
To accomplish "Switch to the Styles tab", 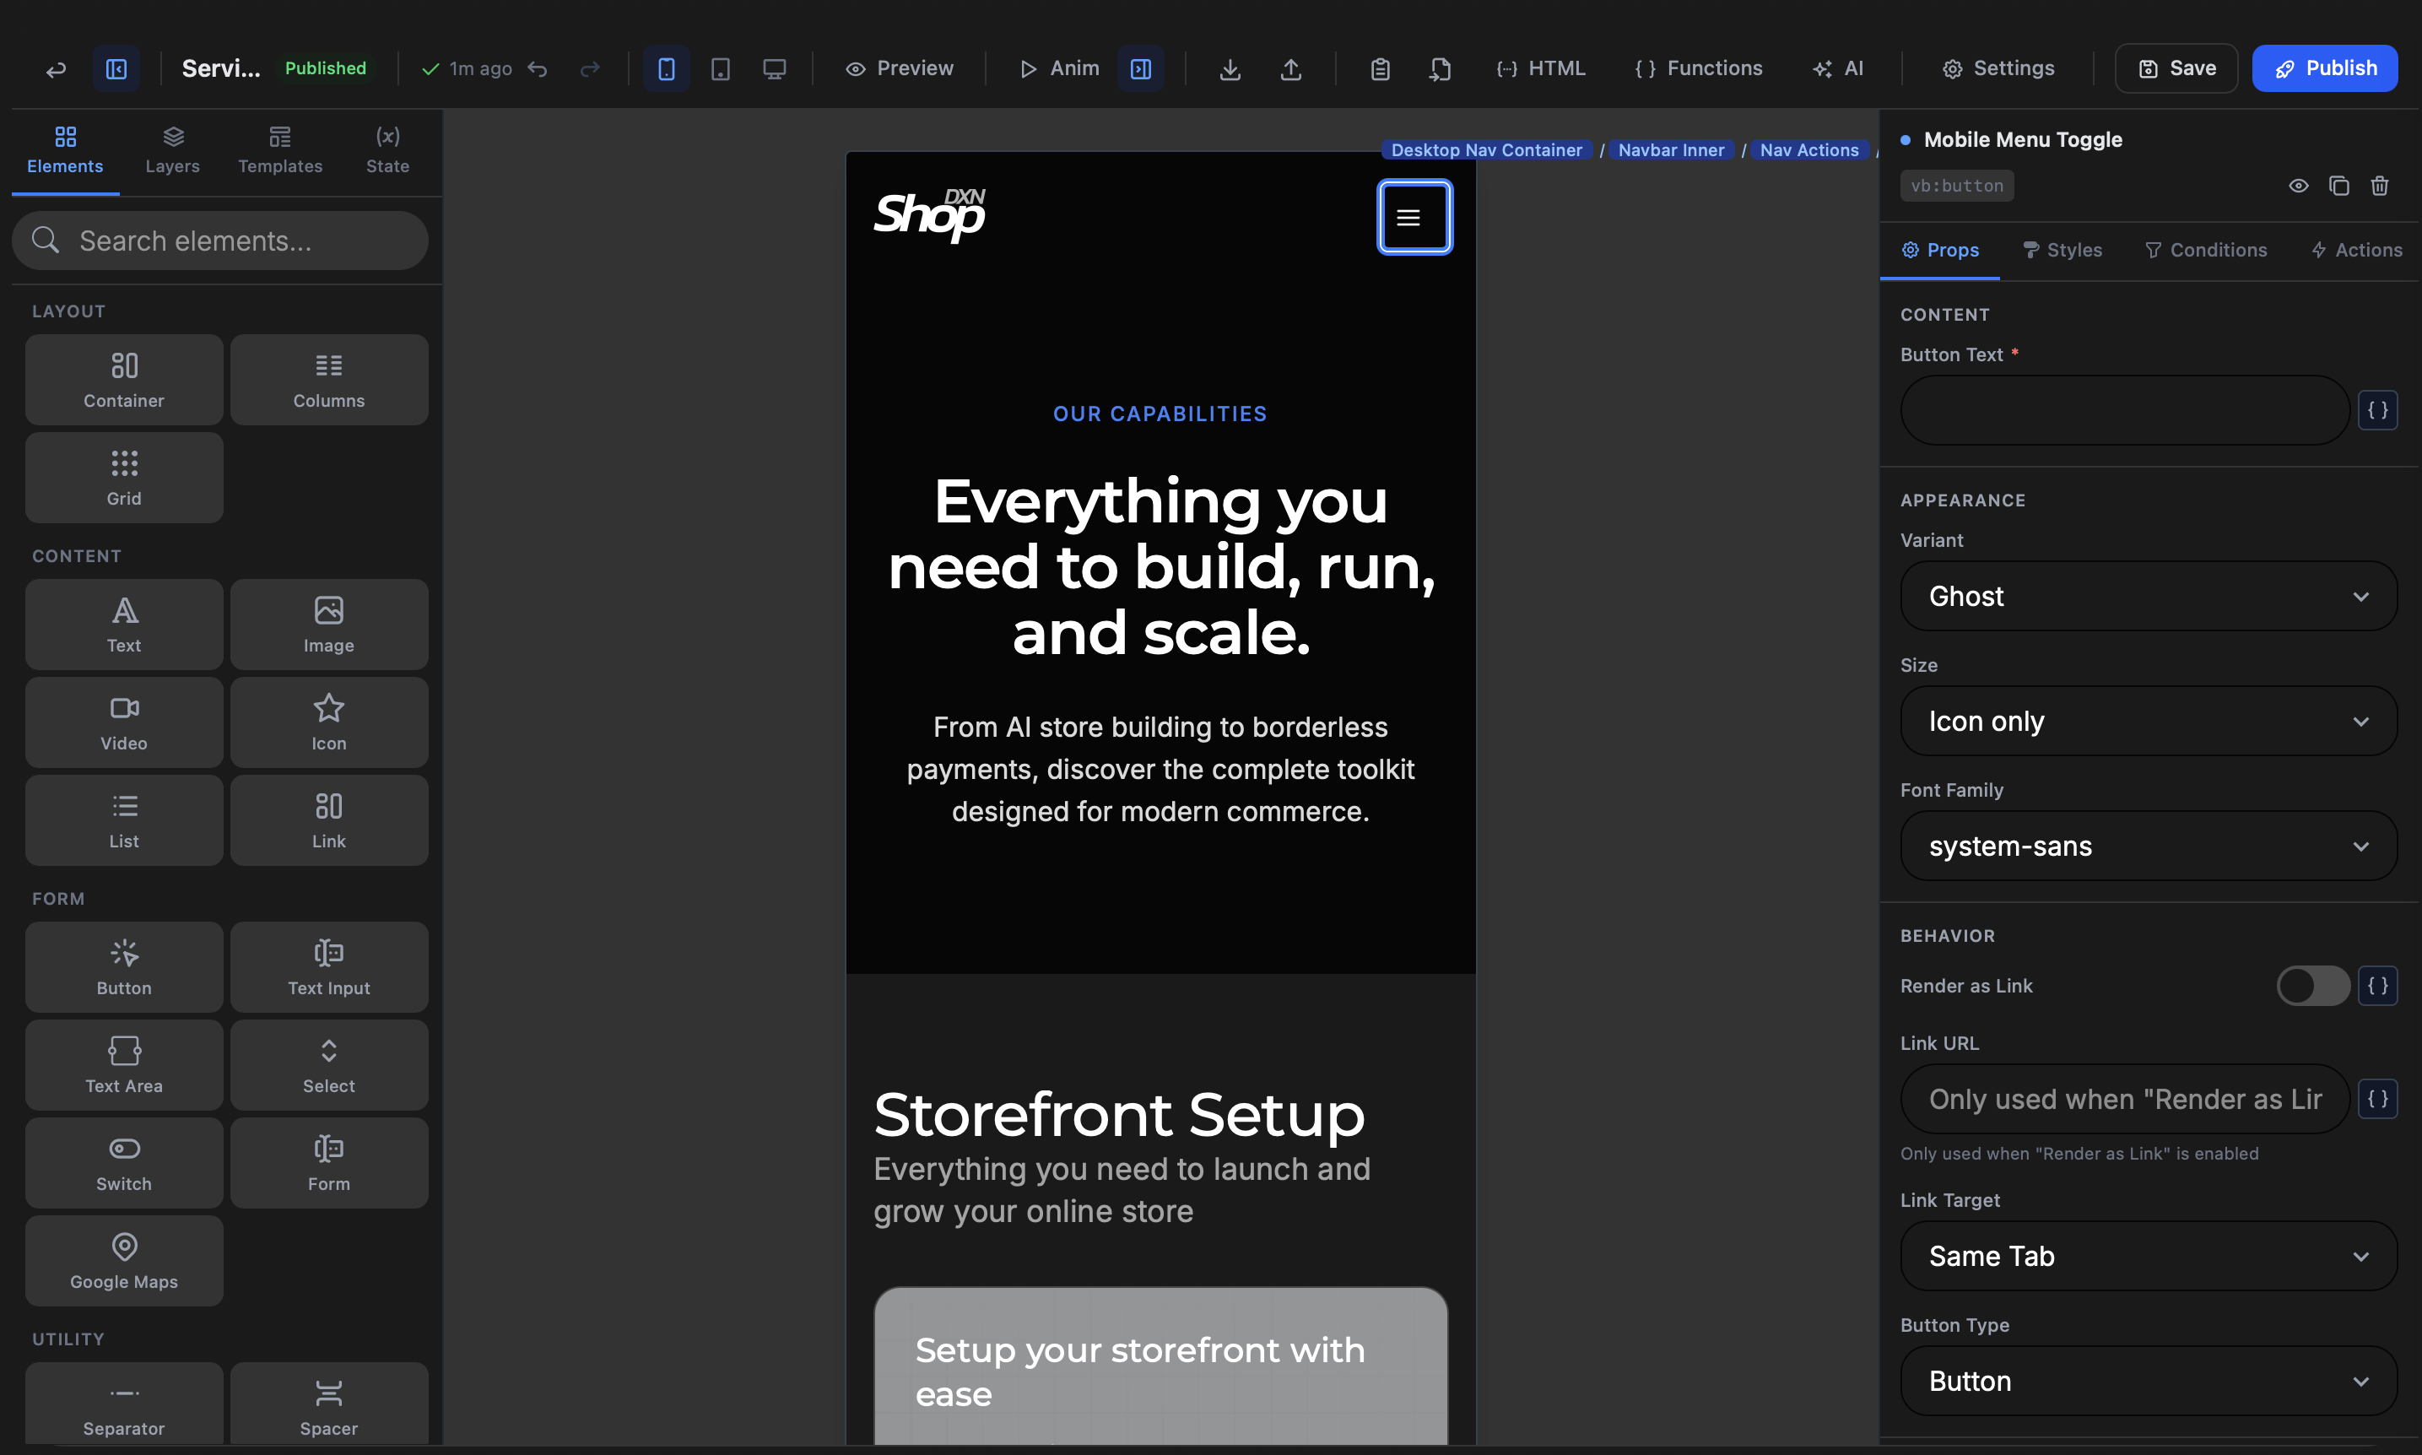I will tap(2062, 250).
